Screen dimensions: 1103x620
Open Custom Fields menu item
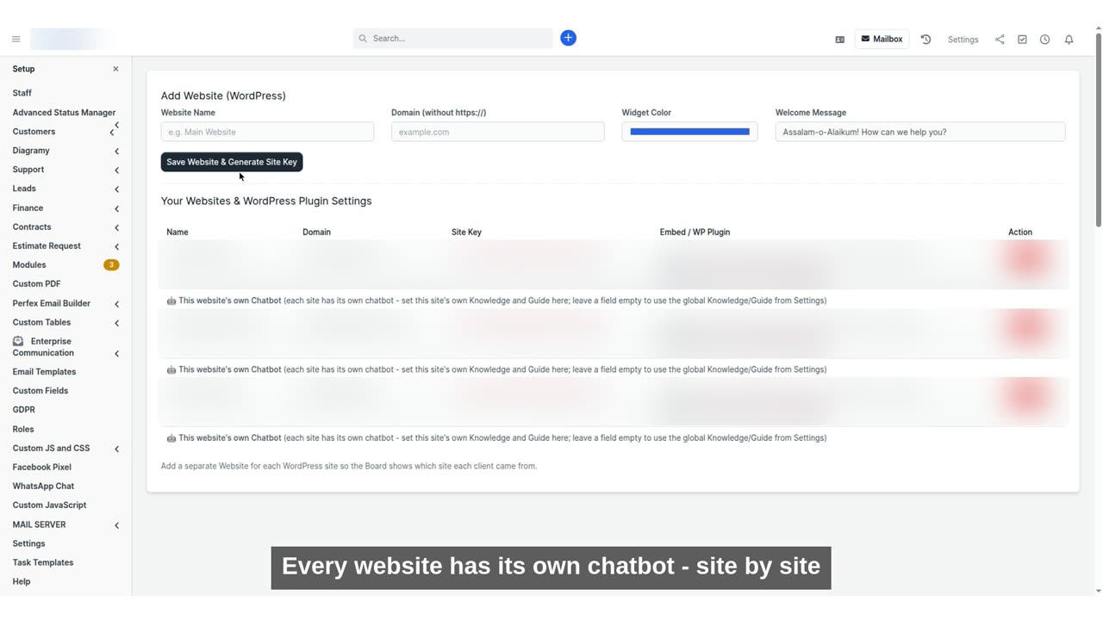click(41, 391)
